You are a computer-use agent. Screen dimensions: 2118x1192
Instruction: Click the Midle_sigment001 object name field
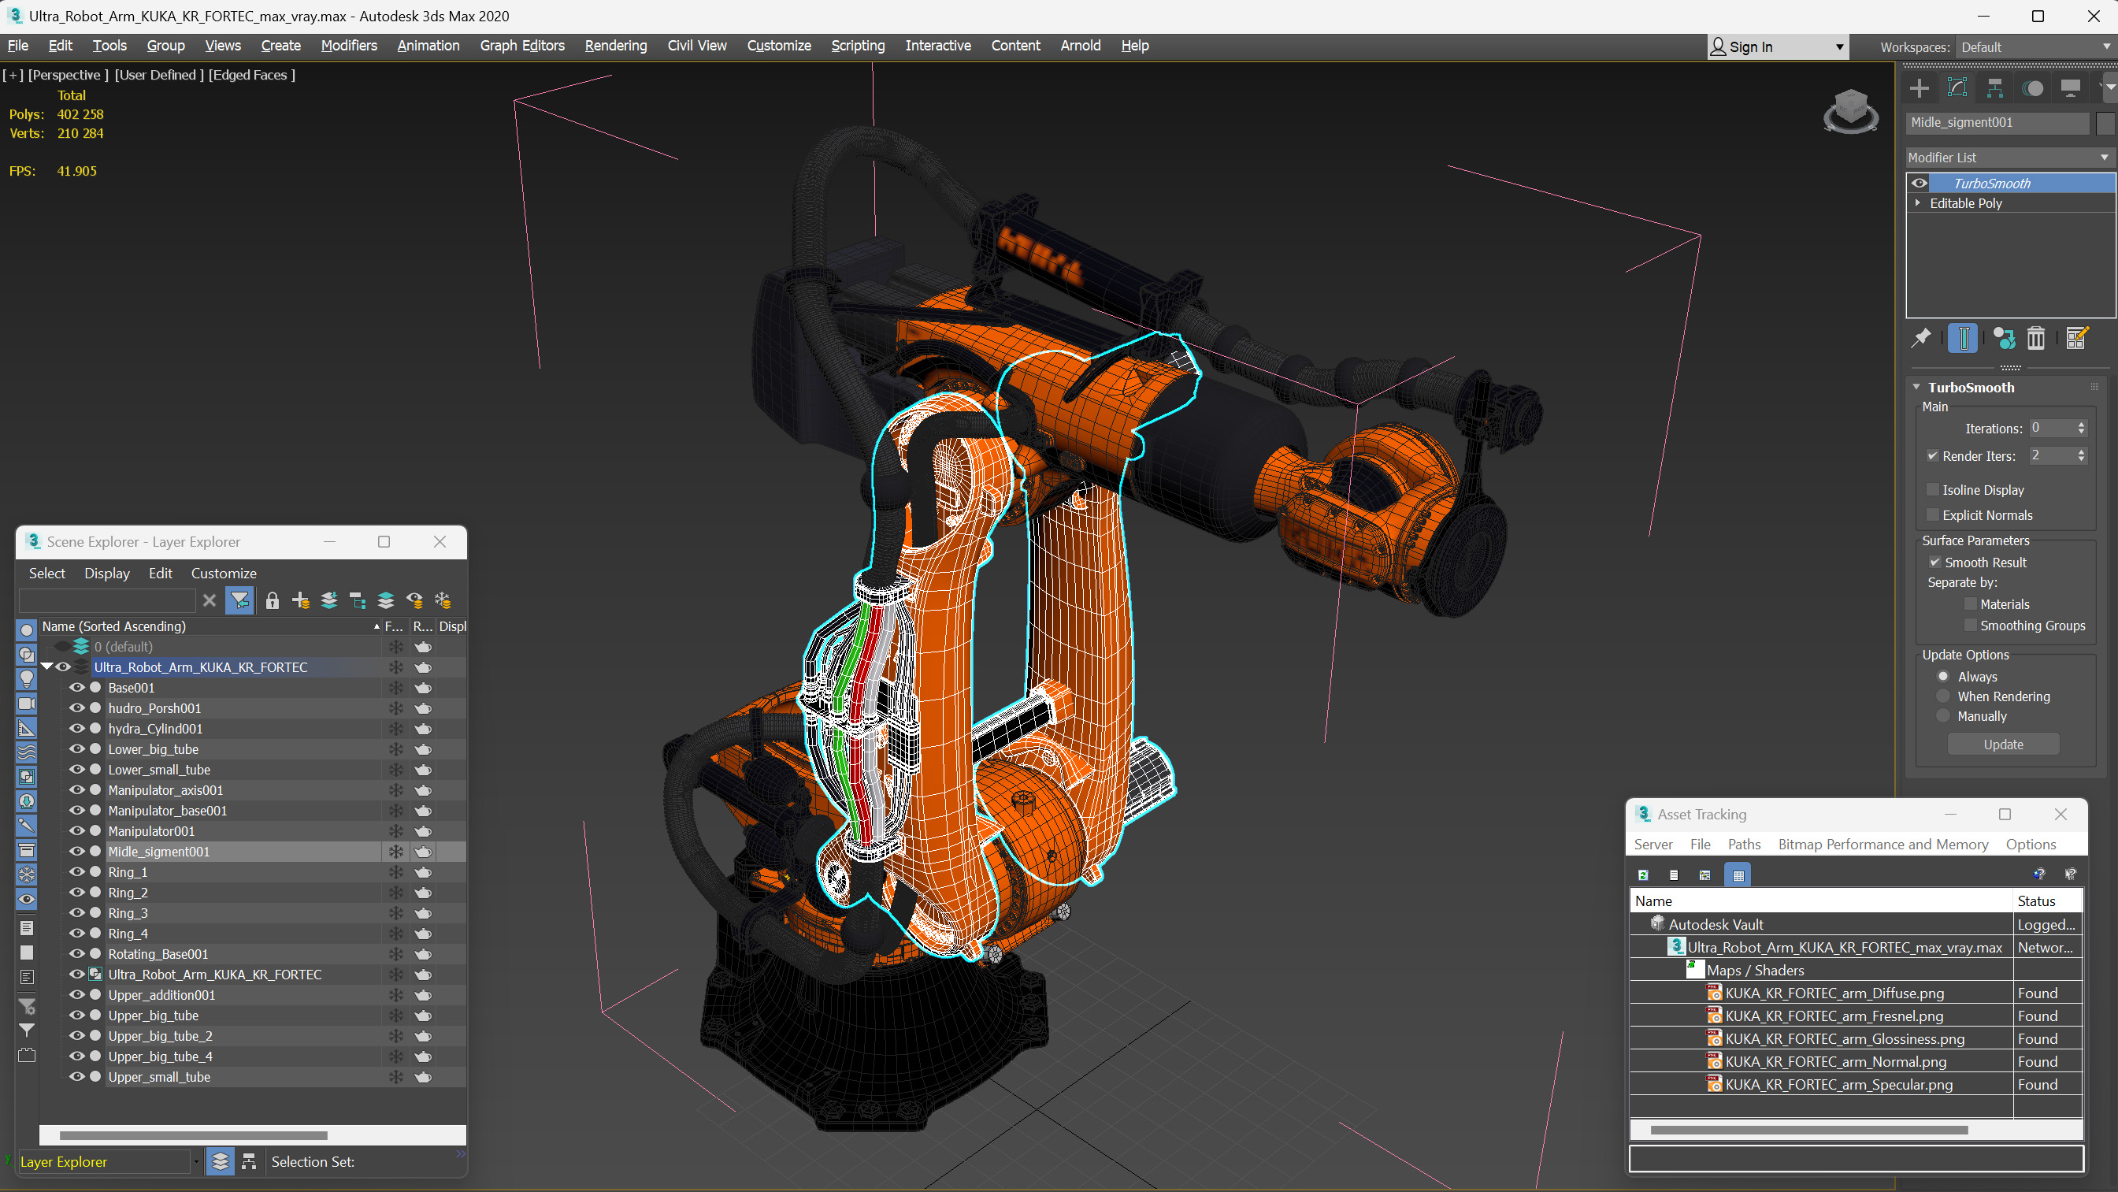coord(1997,123)
